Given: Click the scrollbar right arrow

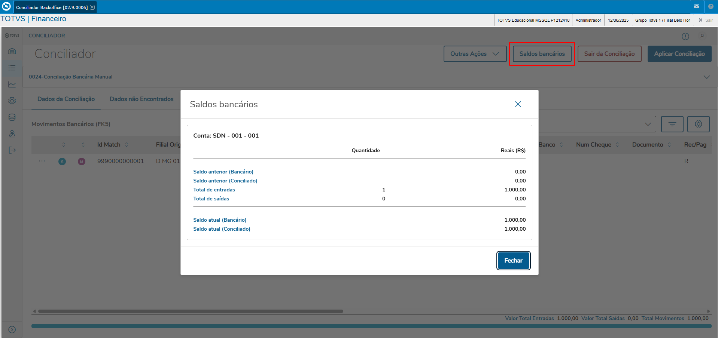Looking at the screenshot, I should click(708, 311).
